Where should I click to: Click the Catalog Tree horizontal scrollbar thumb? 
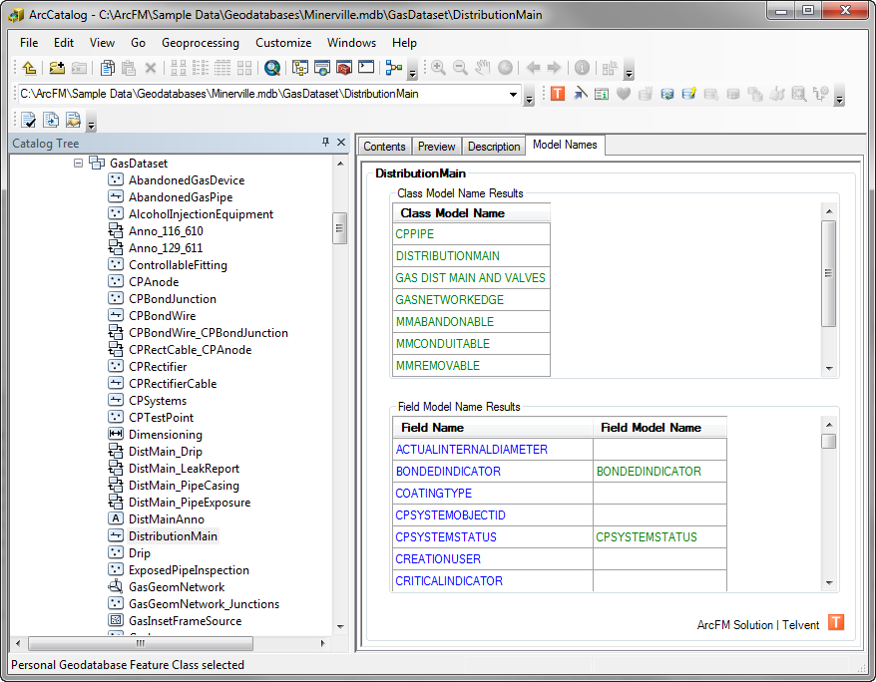141,643
